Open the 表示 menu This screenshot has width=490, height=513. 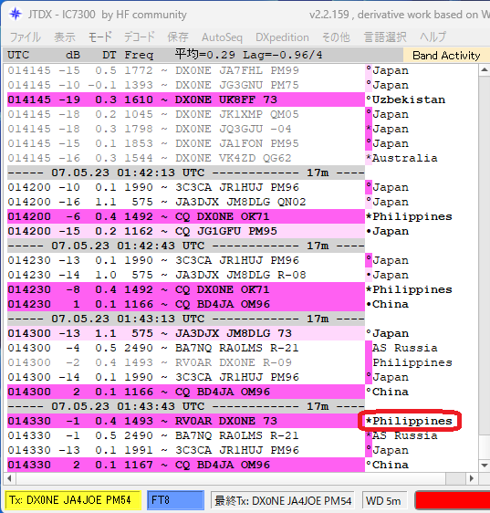click(65, 37)
